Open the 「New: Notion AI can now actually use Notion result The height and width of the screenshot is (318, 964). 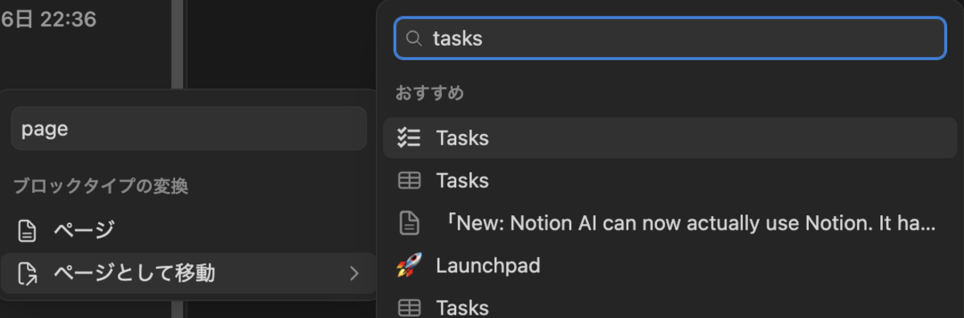pos(670,223)
